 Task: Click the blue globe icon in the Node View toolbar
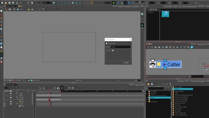click(x=192, y=47)
